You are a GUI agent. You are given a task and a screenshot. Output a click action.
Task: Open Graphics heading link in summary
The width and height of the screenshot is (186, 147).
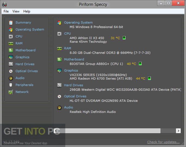(71, 70)
